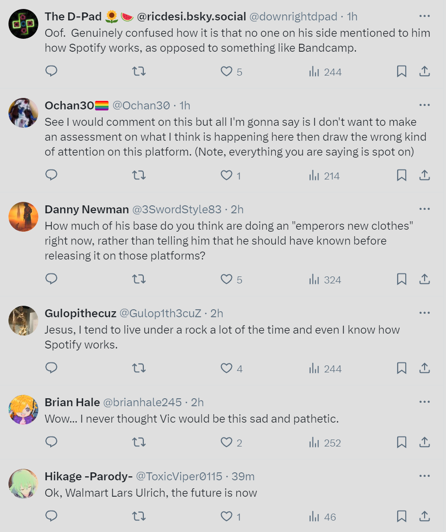Retweet the Walmart Lars Ulrich joke tweet
The height and width of the screenshot is (532, 446).
[139, 517]
